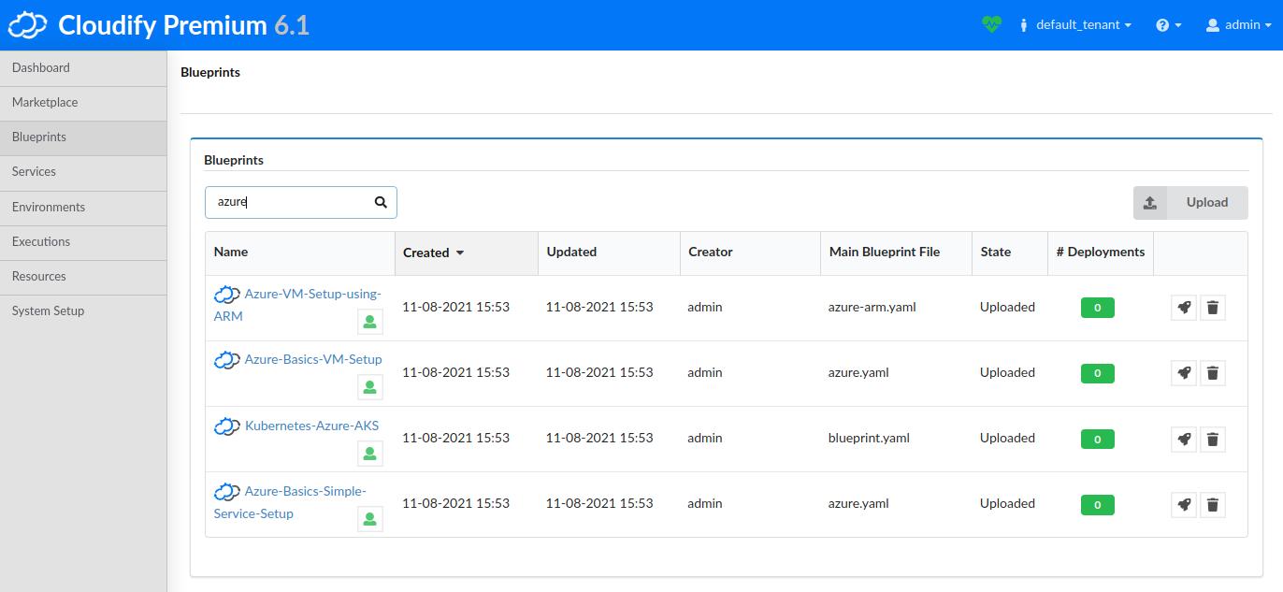Delete the Azure-Basics-VM-Setup blueprint

pyautogui.click(x=1213, y=372)
